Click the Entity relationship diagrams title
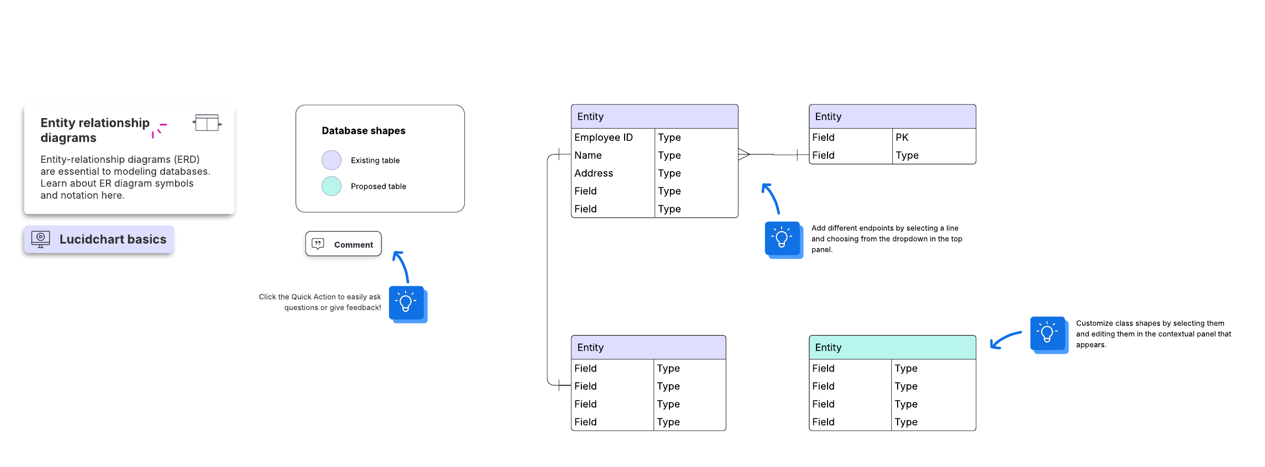The width and height of the screenshot is (1265, 467). [x=95, y=130]
